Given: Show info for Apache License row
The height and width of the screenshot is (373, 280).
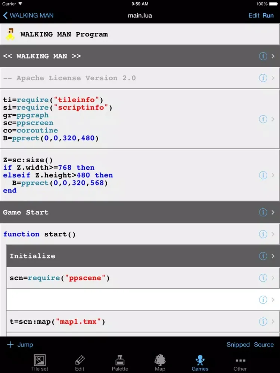Looking at the screenshot, I should pyautogui.click(x=263, y=78).
